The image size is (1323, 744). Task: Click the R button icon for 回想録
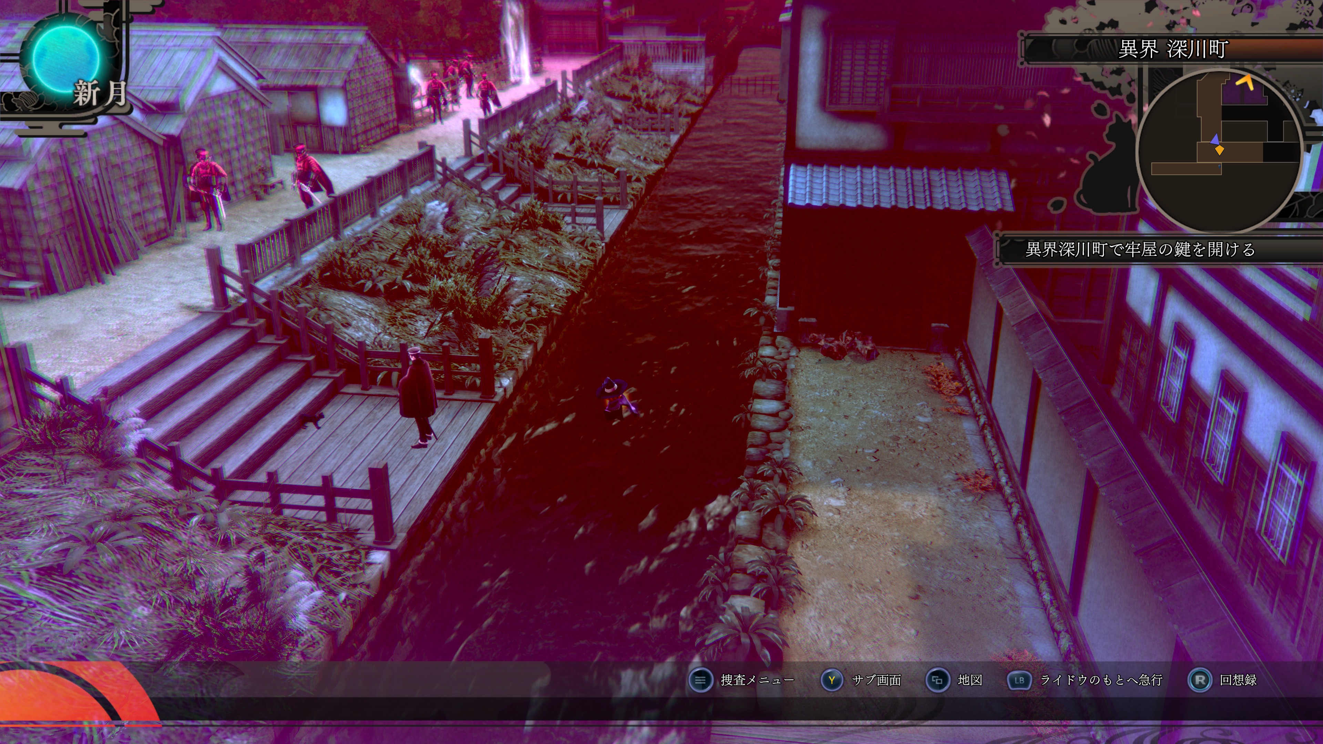click(1200, 680)
